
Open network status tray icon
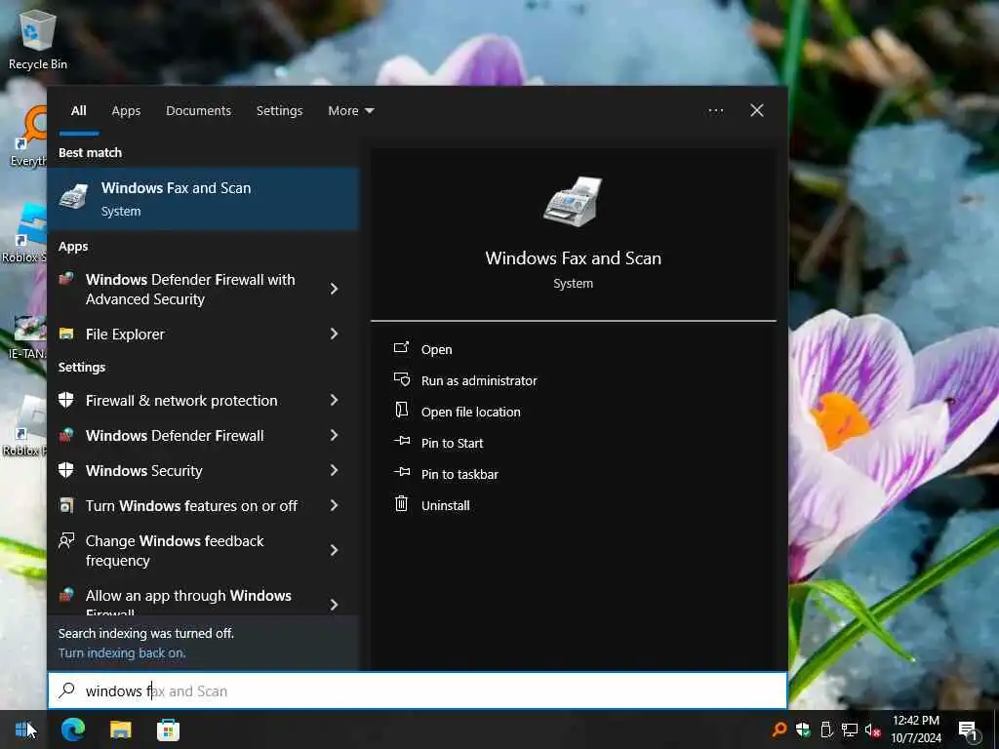click(850, 729)
